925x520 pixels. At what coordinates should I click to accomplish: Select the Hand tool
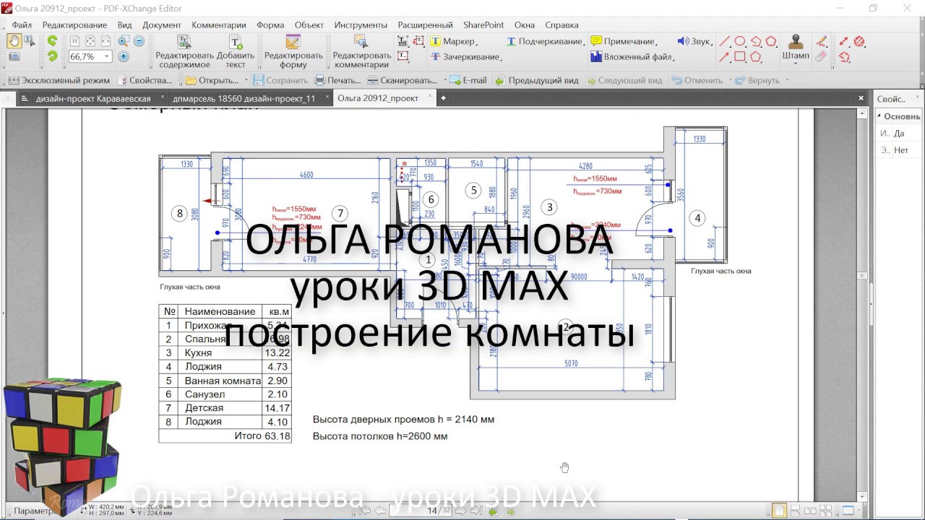[x=14, y=40]
